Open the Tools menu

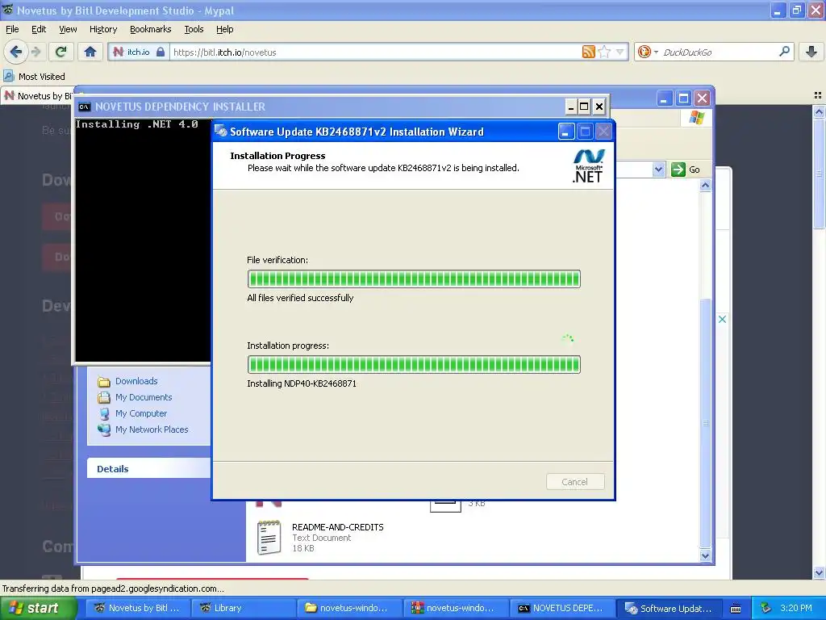tap(194, 29)
